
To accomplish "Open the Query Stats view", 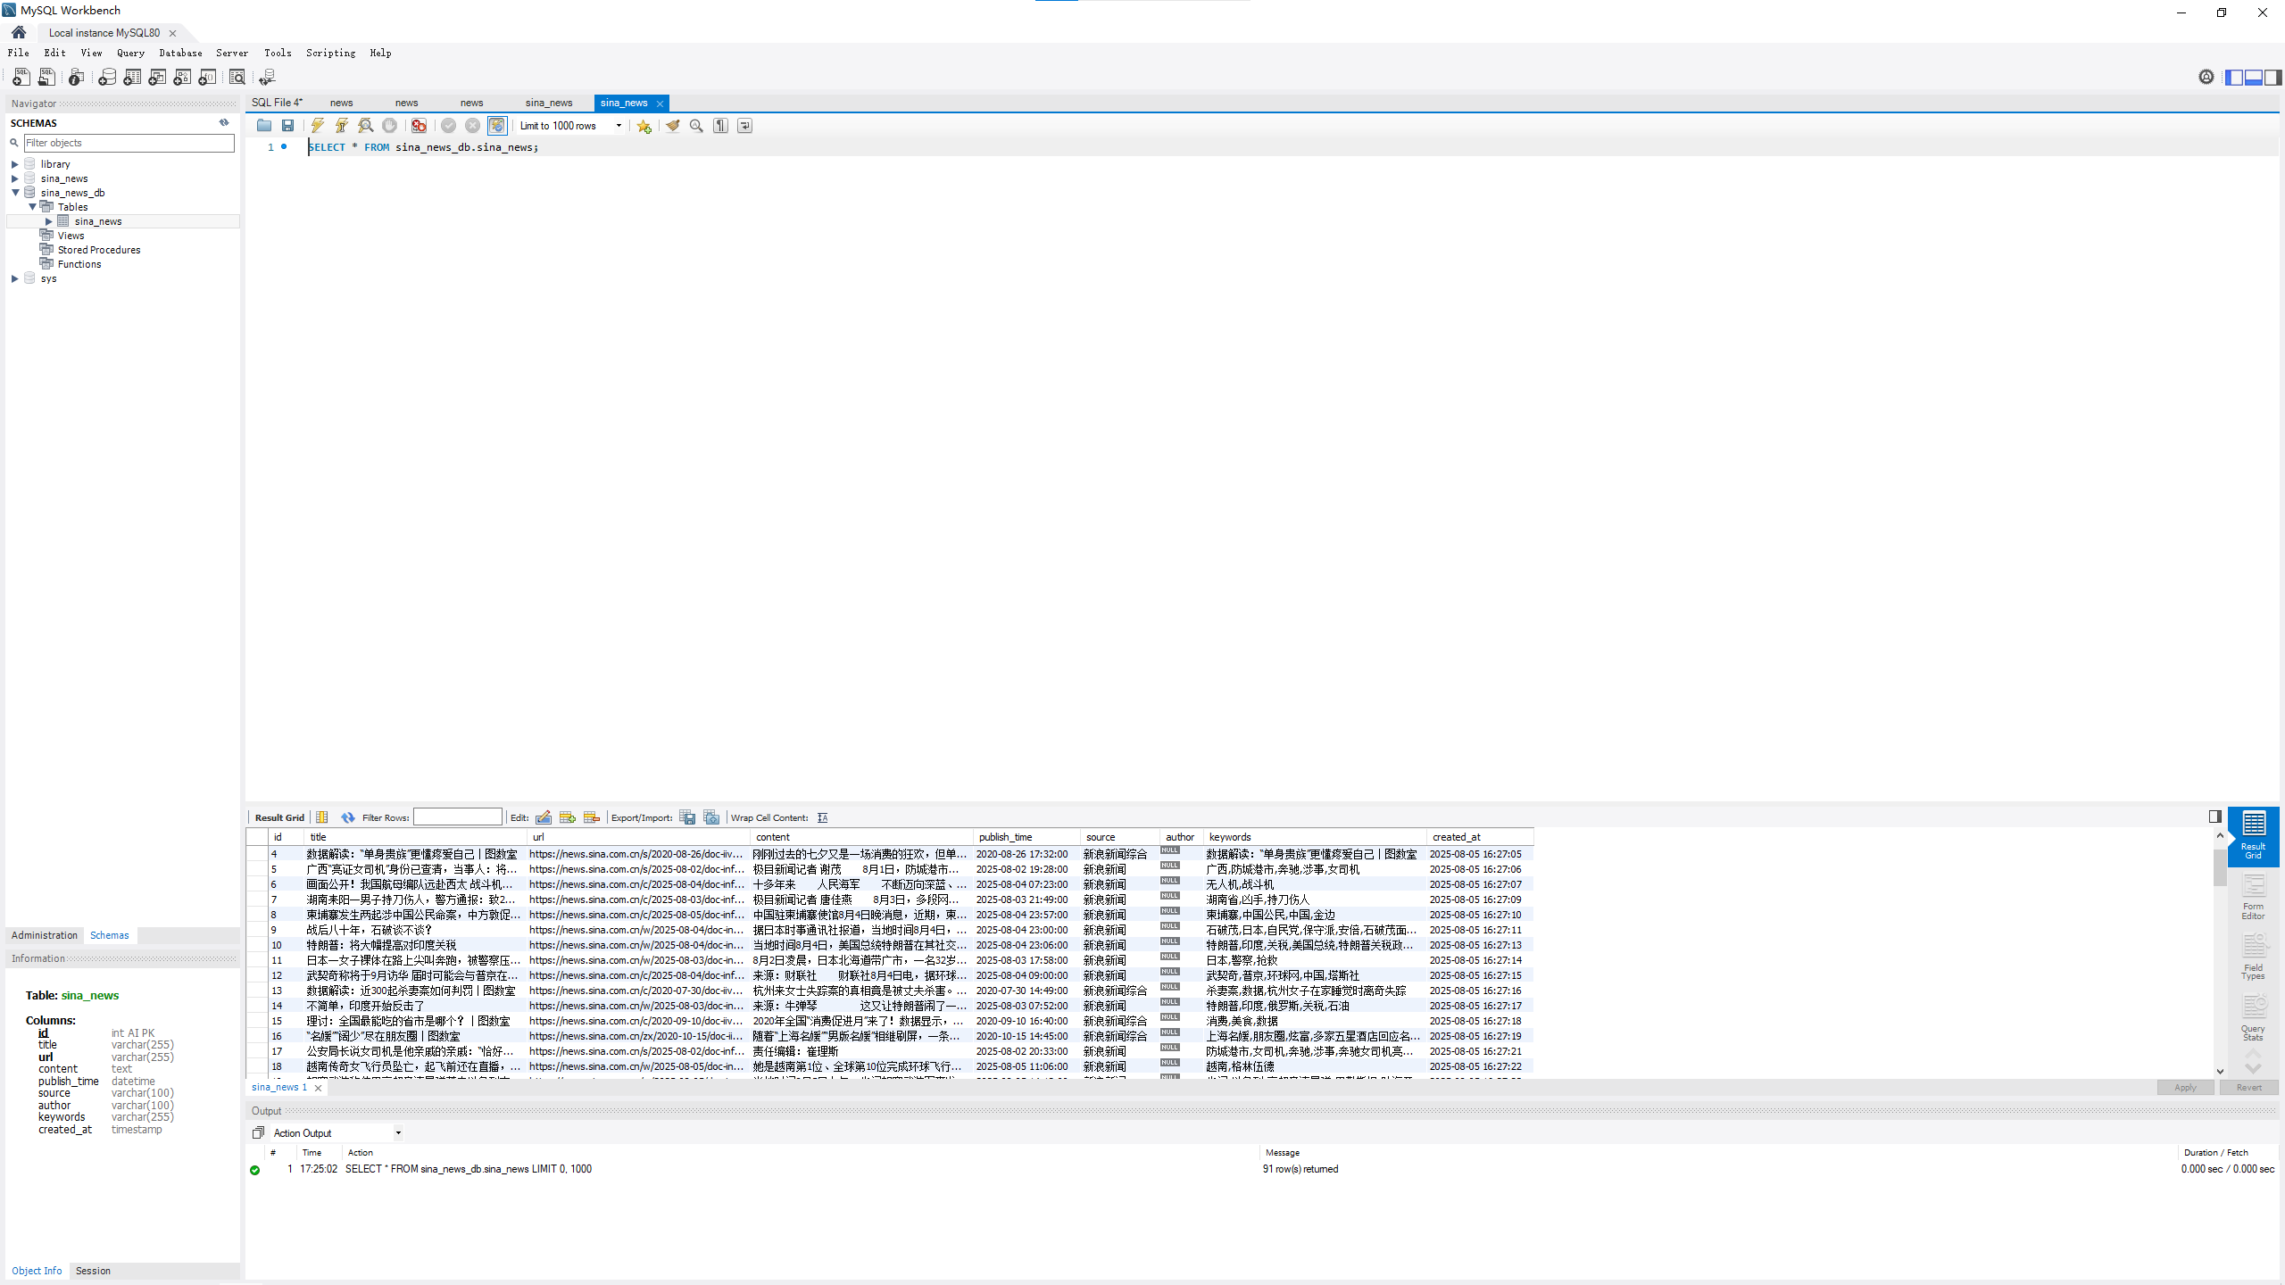I will click(2253, 1018).
